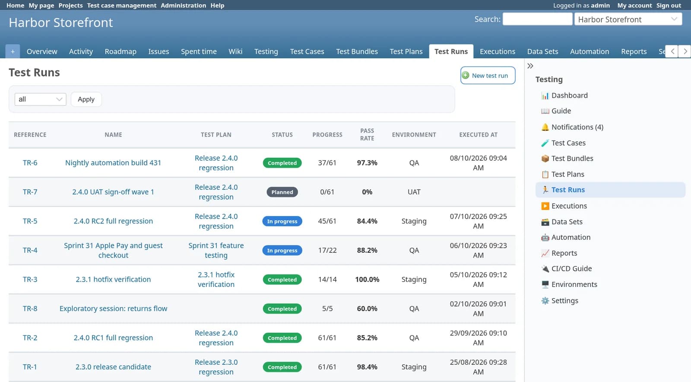Collapse the sidebar with the double-arrow icon
The image size is (691, 382).
point(530,66)
